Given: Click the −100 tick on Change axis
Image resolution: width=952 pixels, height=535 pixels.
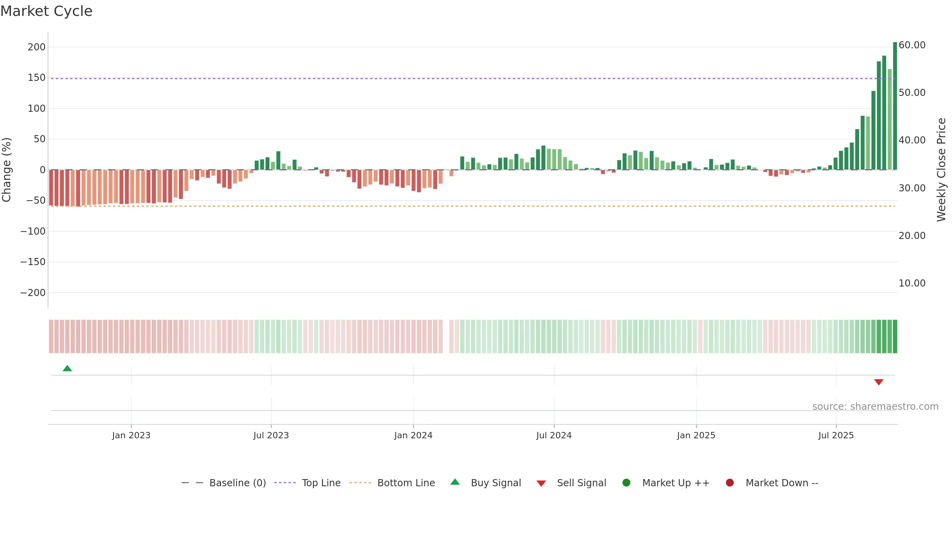Looking at the screenshot, I should tap(33, 231).
